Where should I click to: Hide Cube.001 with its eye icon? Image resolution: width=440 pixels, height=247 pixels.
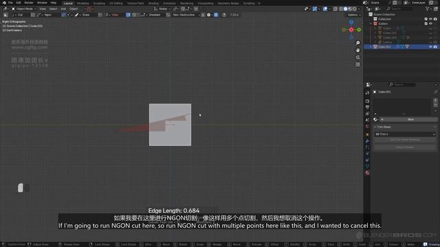pyautogui.click(x=430, y=47)
